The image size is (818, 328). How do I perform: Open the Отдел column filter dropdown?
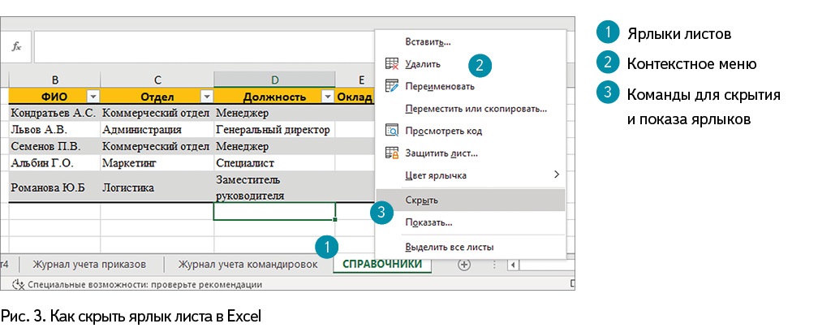pyautogui.click(x=204, y=97)
